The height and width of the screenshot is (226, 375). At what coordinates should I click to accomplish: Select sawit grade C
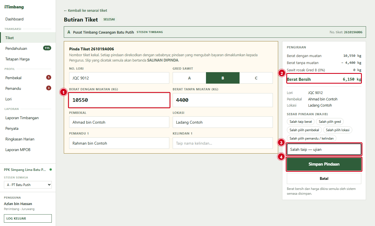tap(256, 78)
